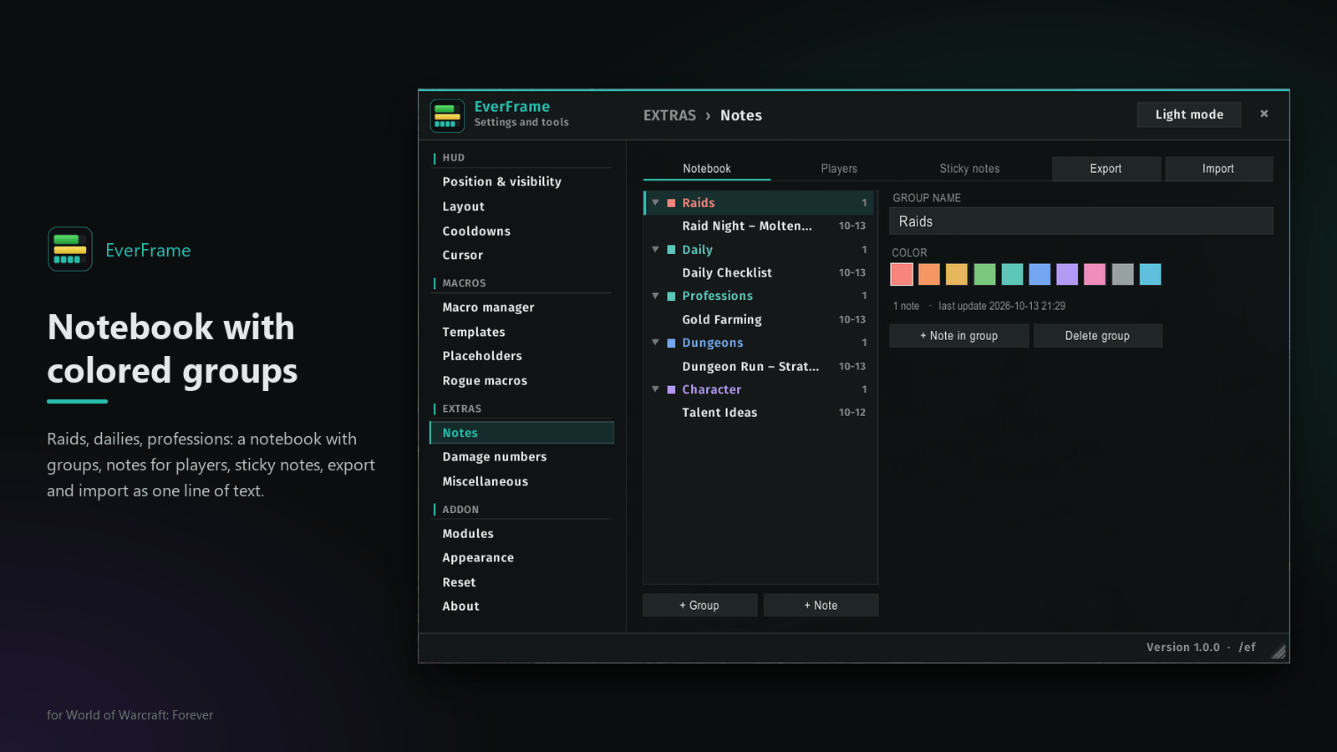Select the Daily Checklist note
Image resolution: width=1337 pixels, height=752 pixels.
click(x=759, y=273)
